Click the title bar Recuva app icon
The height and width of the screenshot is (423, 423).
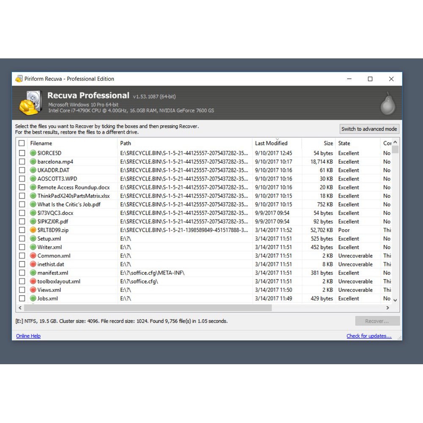(x=19, y=79)
